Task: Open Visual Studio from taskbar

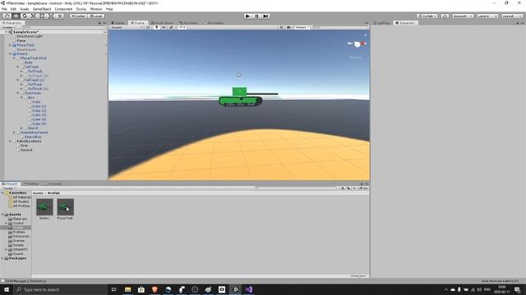Action: coord(248,289)
